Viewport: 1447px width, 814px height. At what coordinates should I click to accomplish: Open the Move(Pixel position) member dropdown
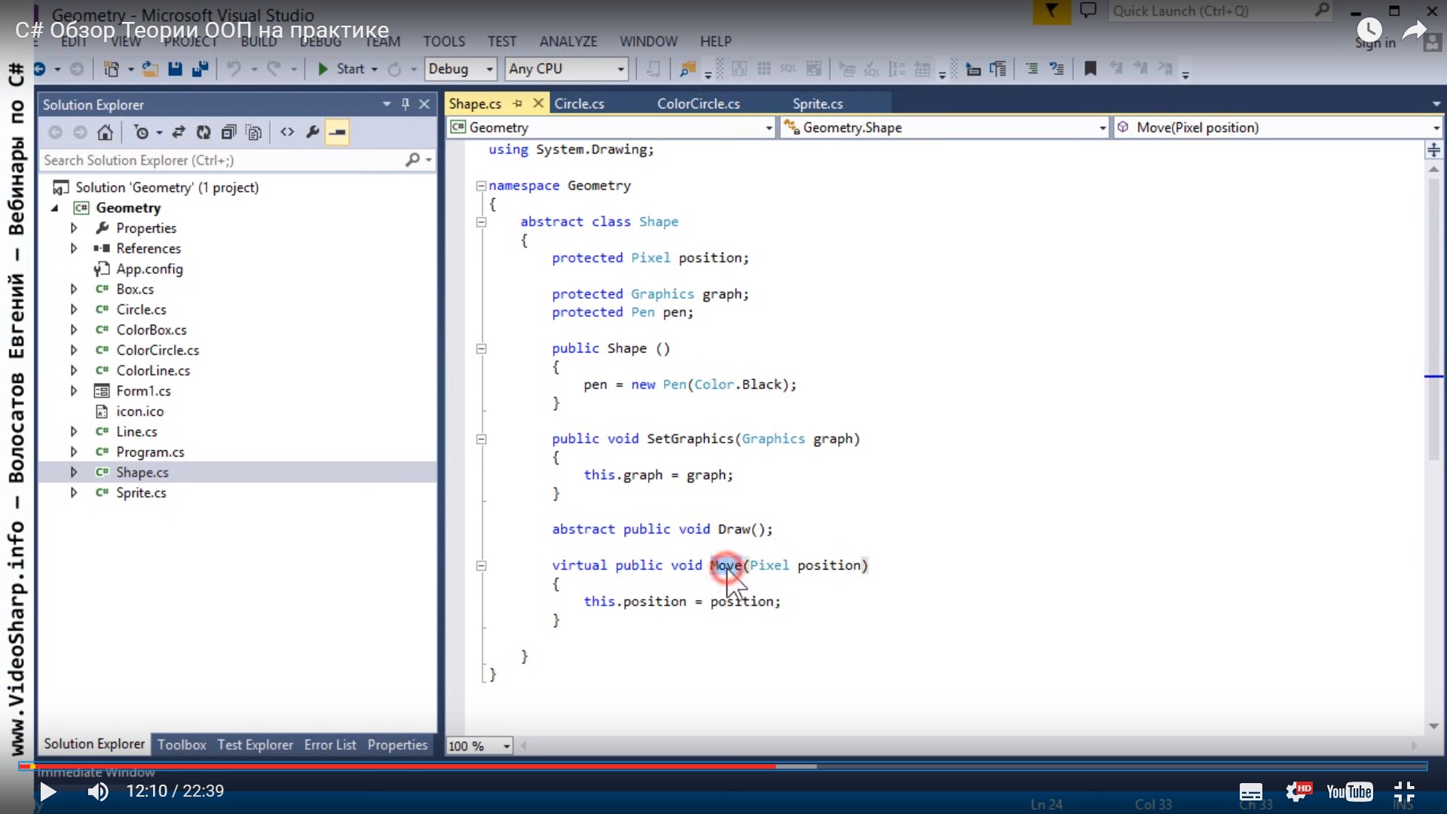[1278, 127]
